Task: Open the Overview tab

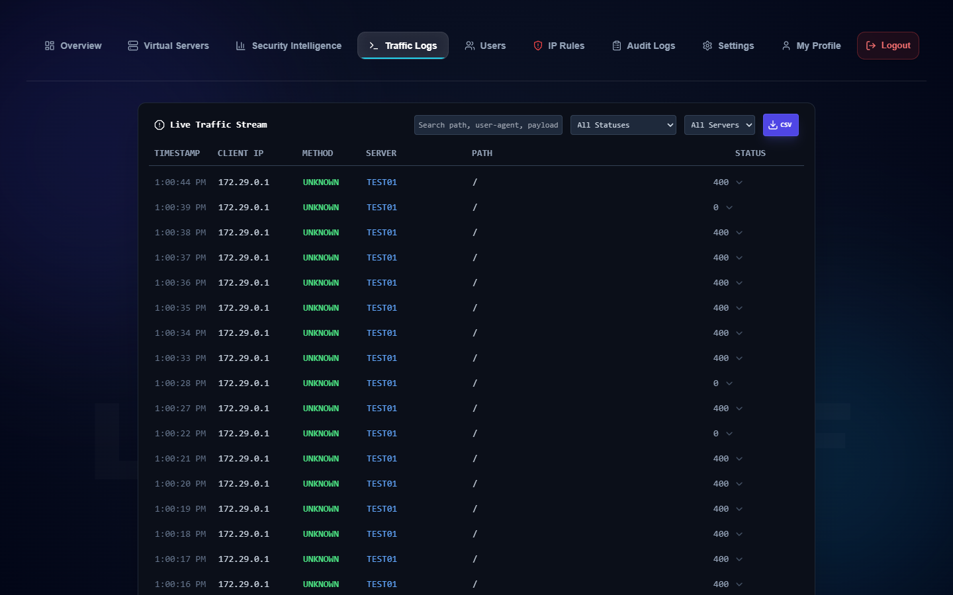Action: tap(73, 46)
